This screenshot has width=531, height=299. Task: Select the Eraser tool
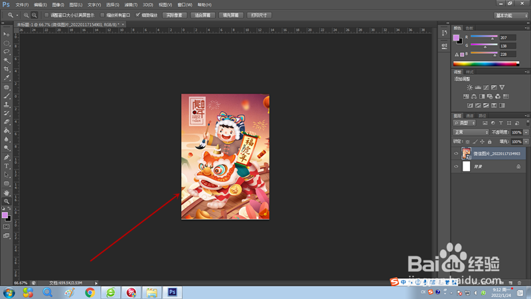click(x=7, y=122)
